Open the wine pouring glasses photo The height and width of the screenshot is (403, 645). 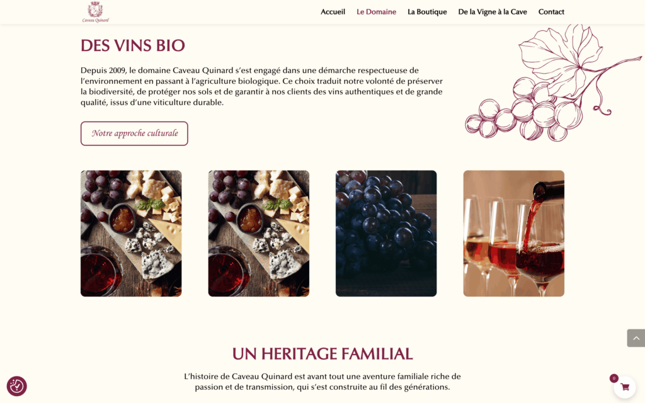[x=513, y=234]
